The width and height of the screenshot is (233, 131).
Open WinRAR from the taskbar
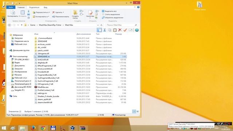(83, 128)
